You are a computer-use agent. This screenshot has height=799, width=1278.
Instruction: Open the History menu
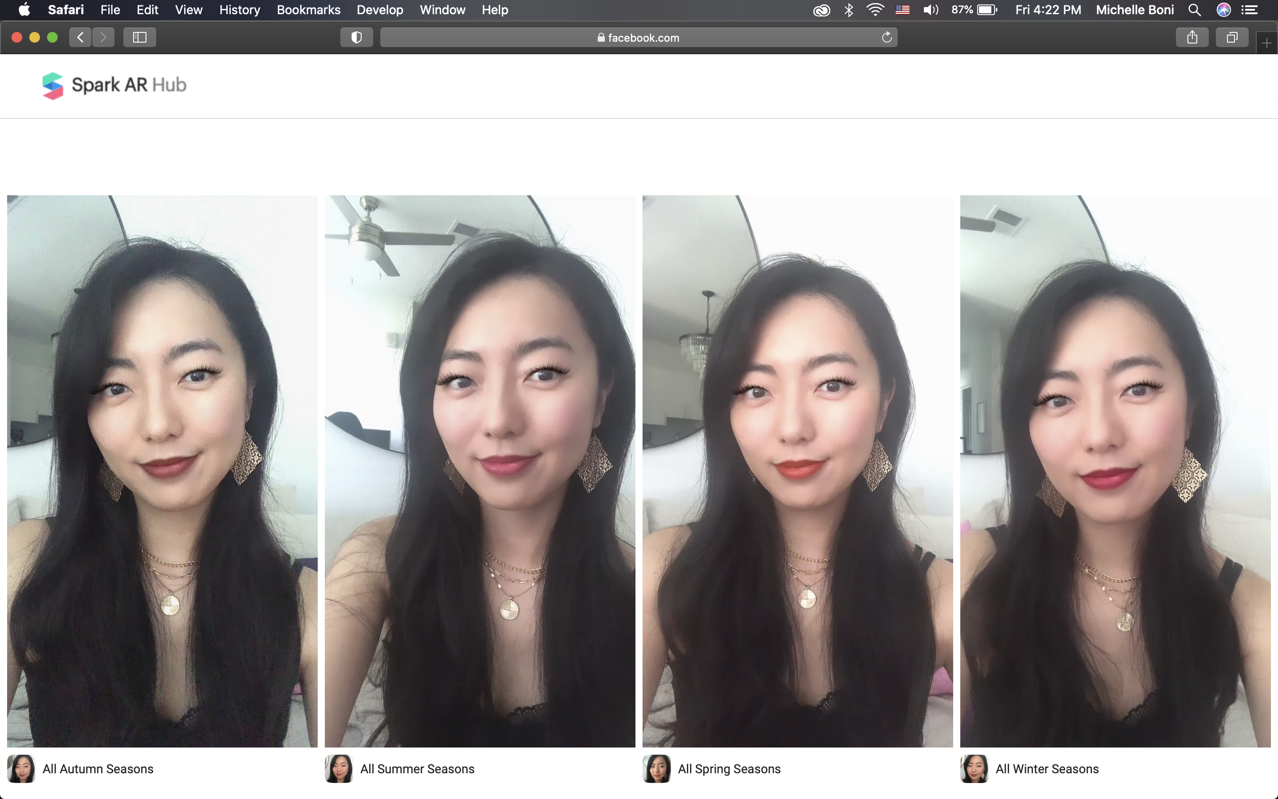[x=240, y=9]
